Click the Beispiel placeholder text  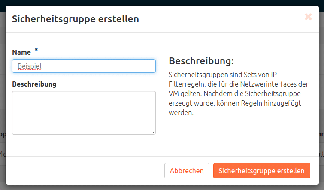29,66
